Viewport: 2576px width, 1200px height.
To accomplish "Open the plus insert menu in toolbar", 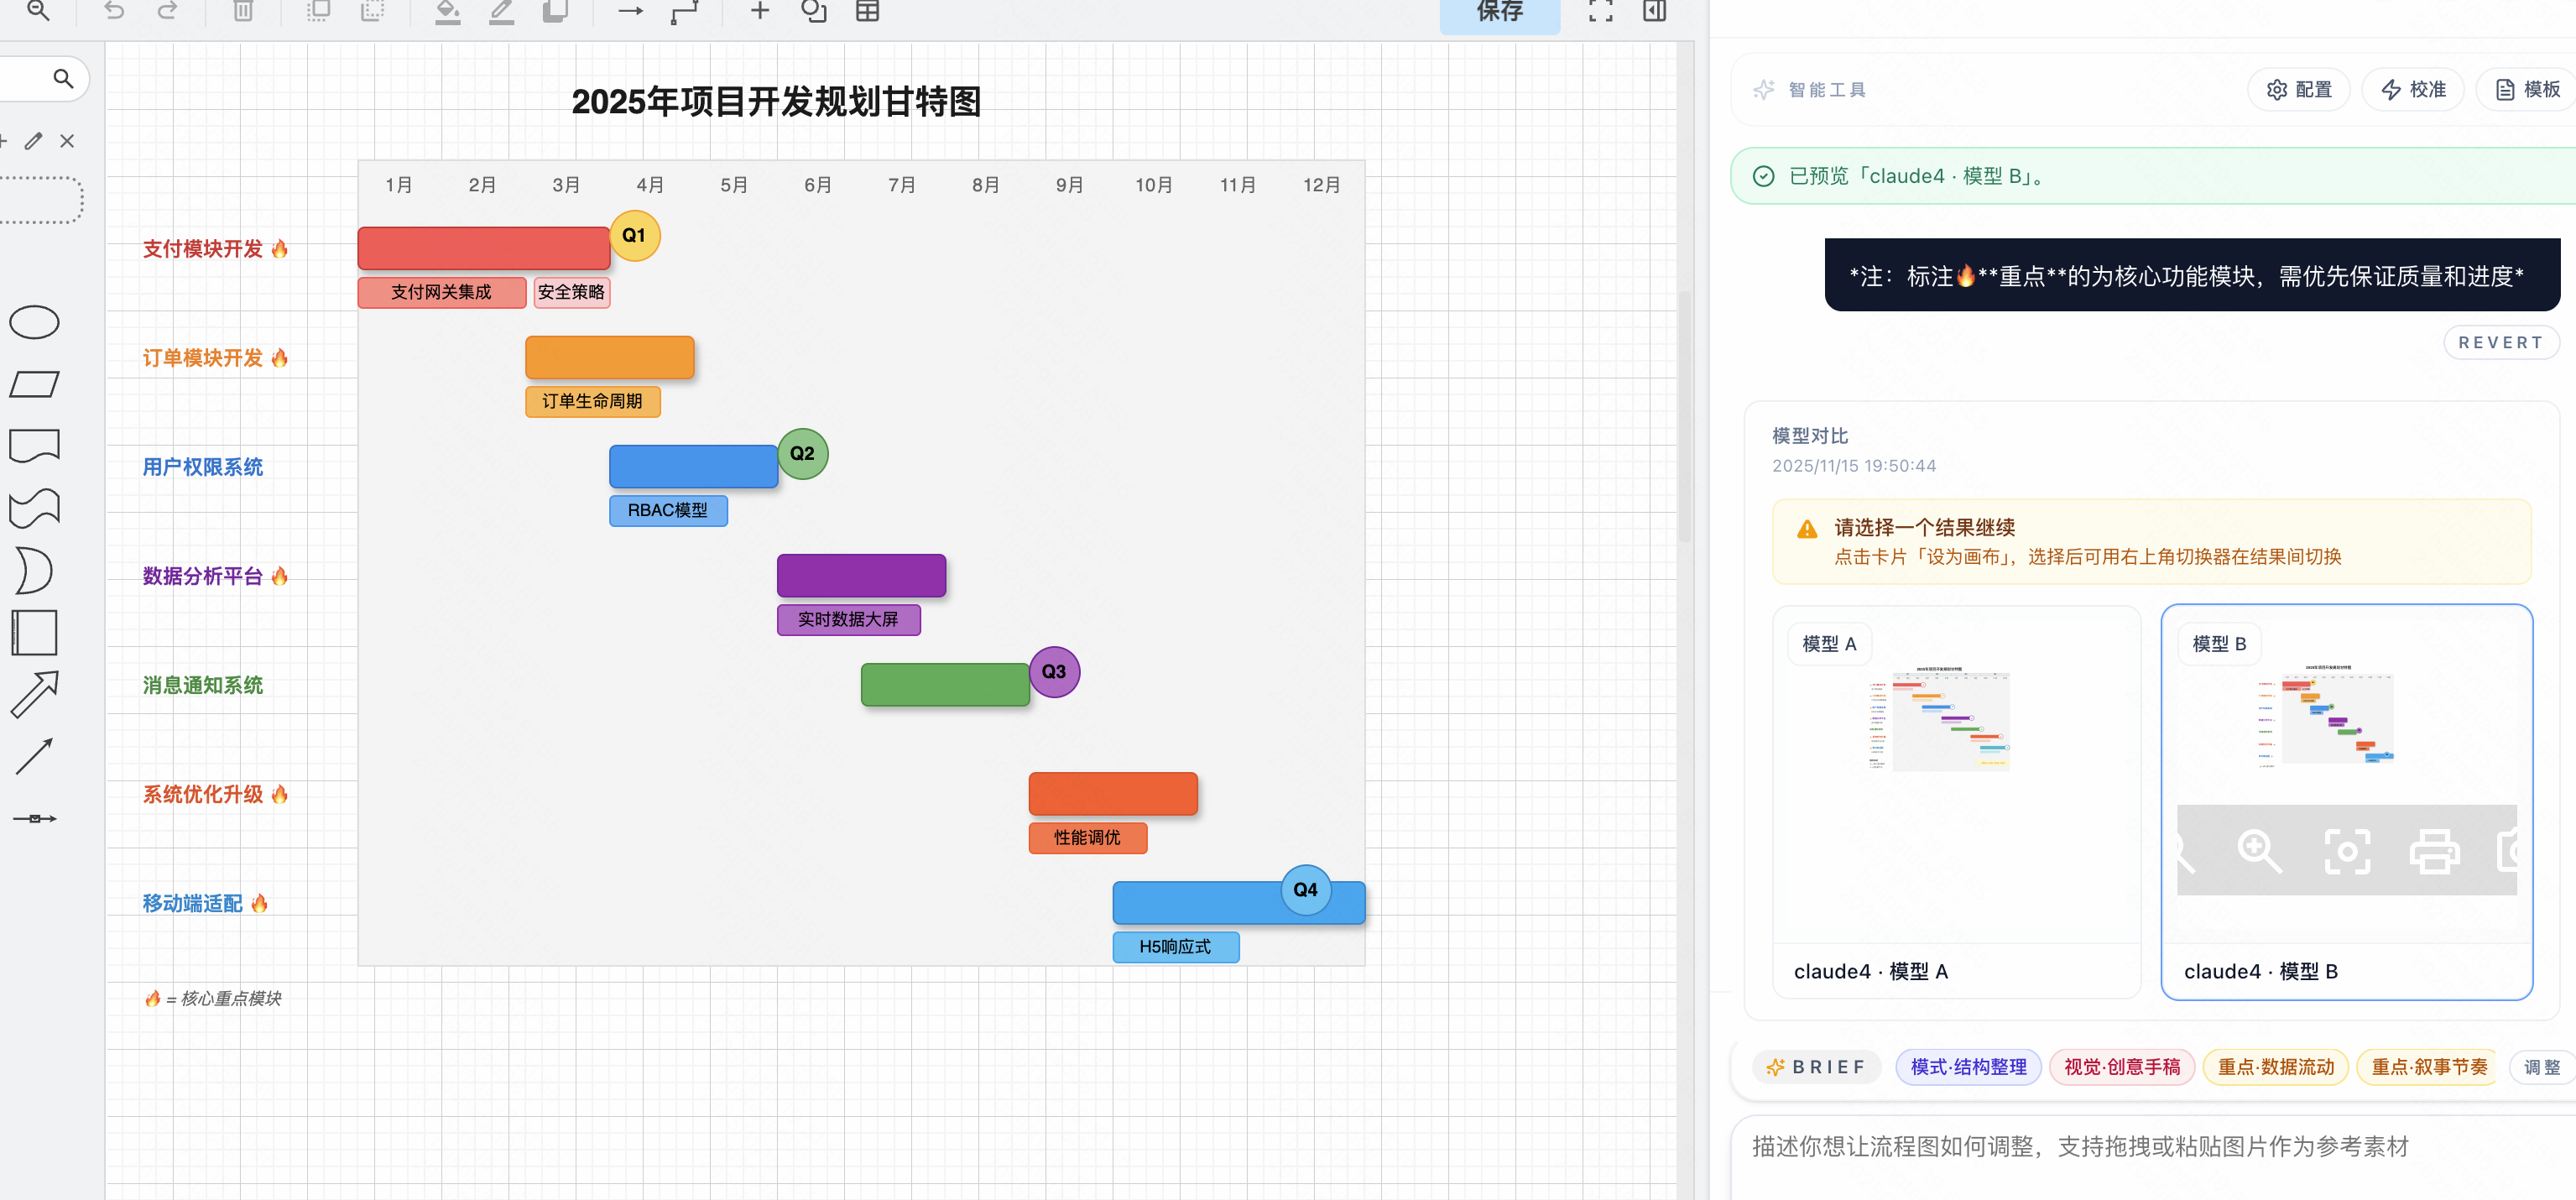I will tap(759, 12).
